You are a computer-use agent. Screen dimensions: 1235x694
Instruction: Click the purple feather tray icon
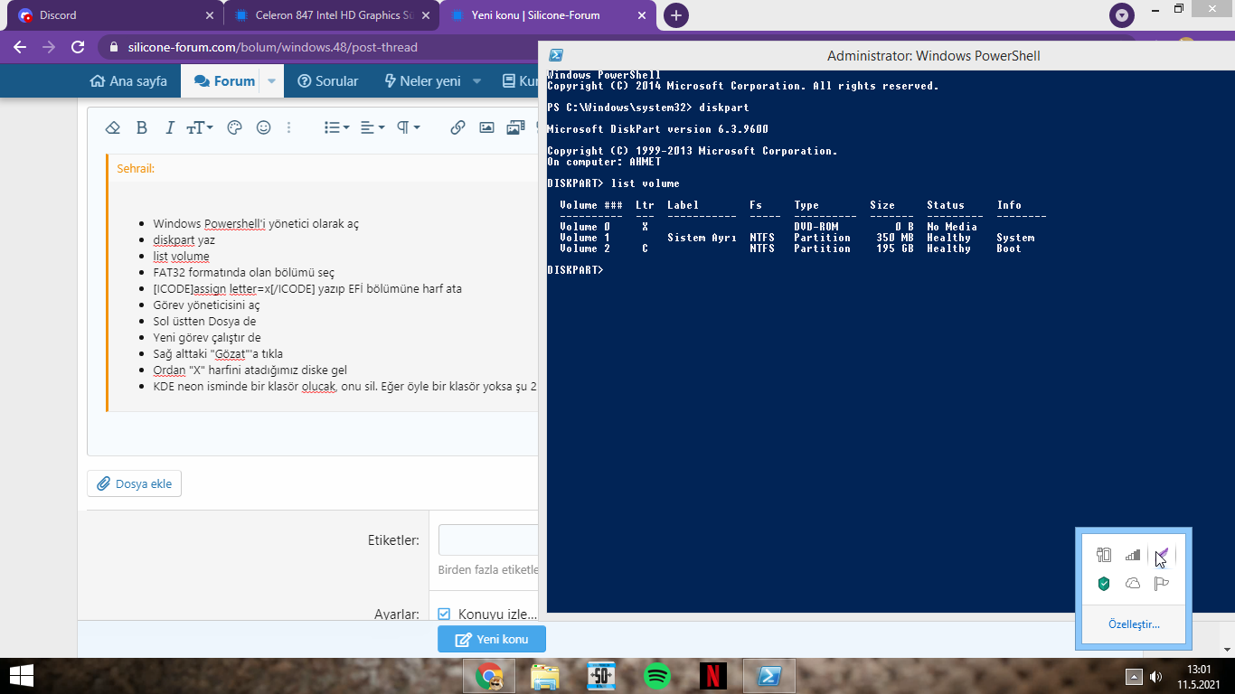coord(1162,555)
